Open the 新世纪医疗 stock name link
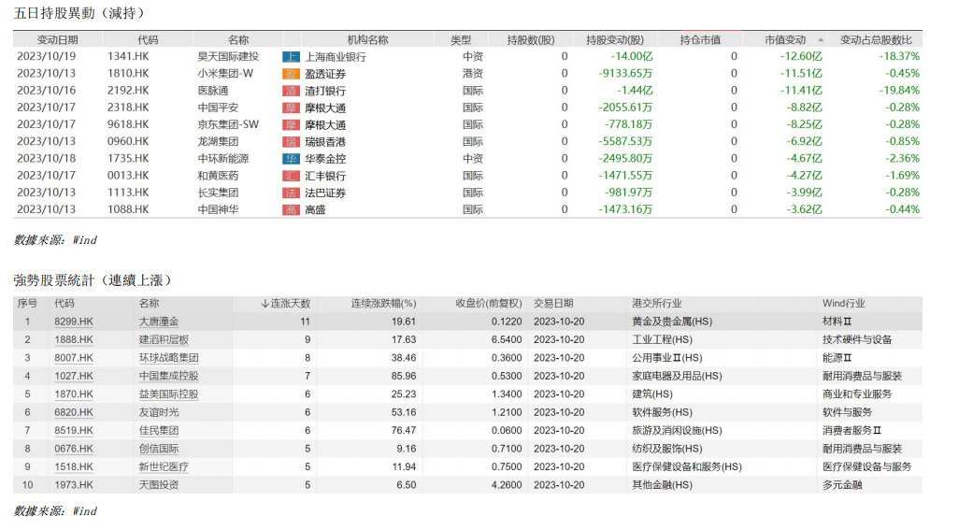Image resolution: width=959 pixels, height=530 pixels. [x=164, y=467]
